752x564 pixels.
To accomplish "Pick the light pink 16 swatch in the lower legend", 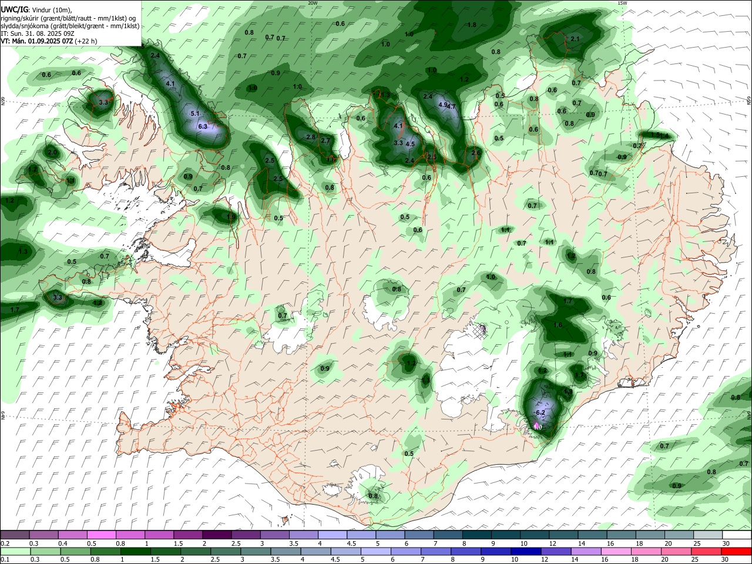I will click(x=616, y=551).
